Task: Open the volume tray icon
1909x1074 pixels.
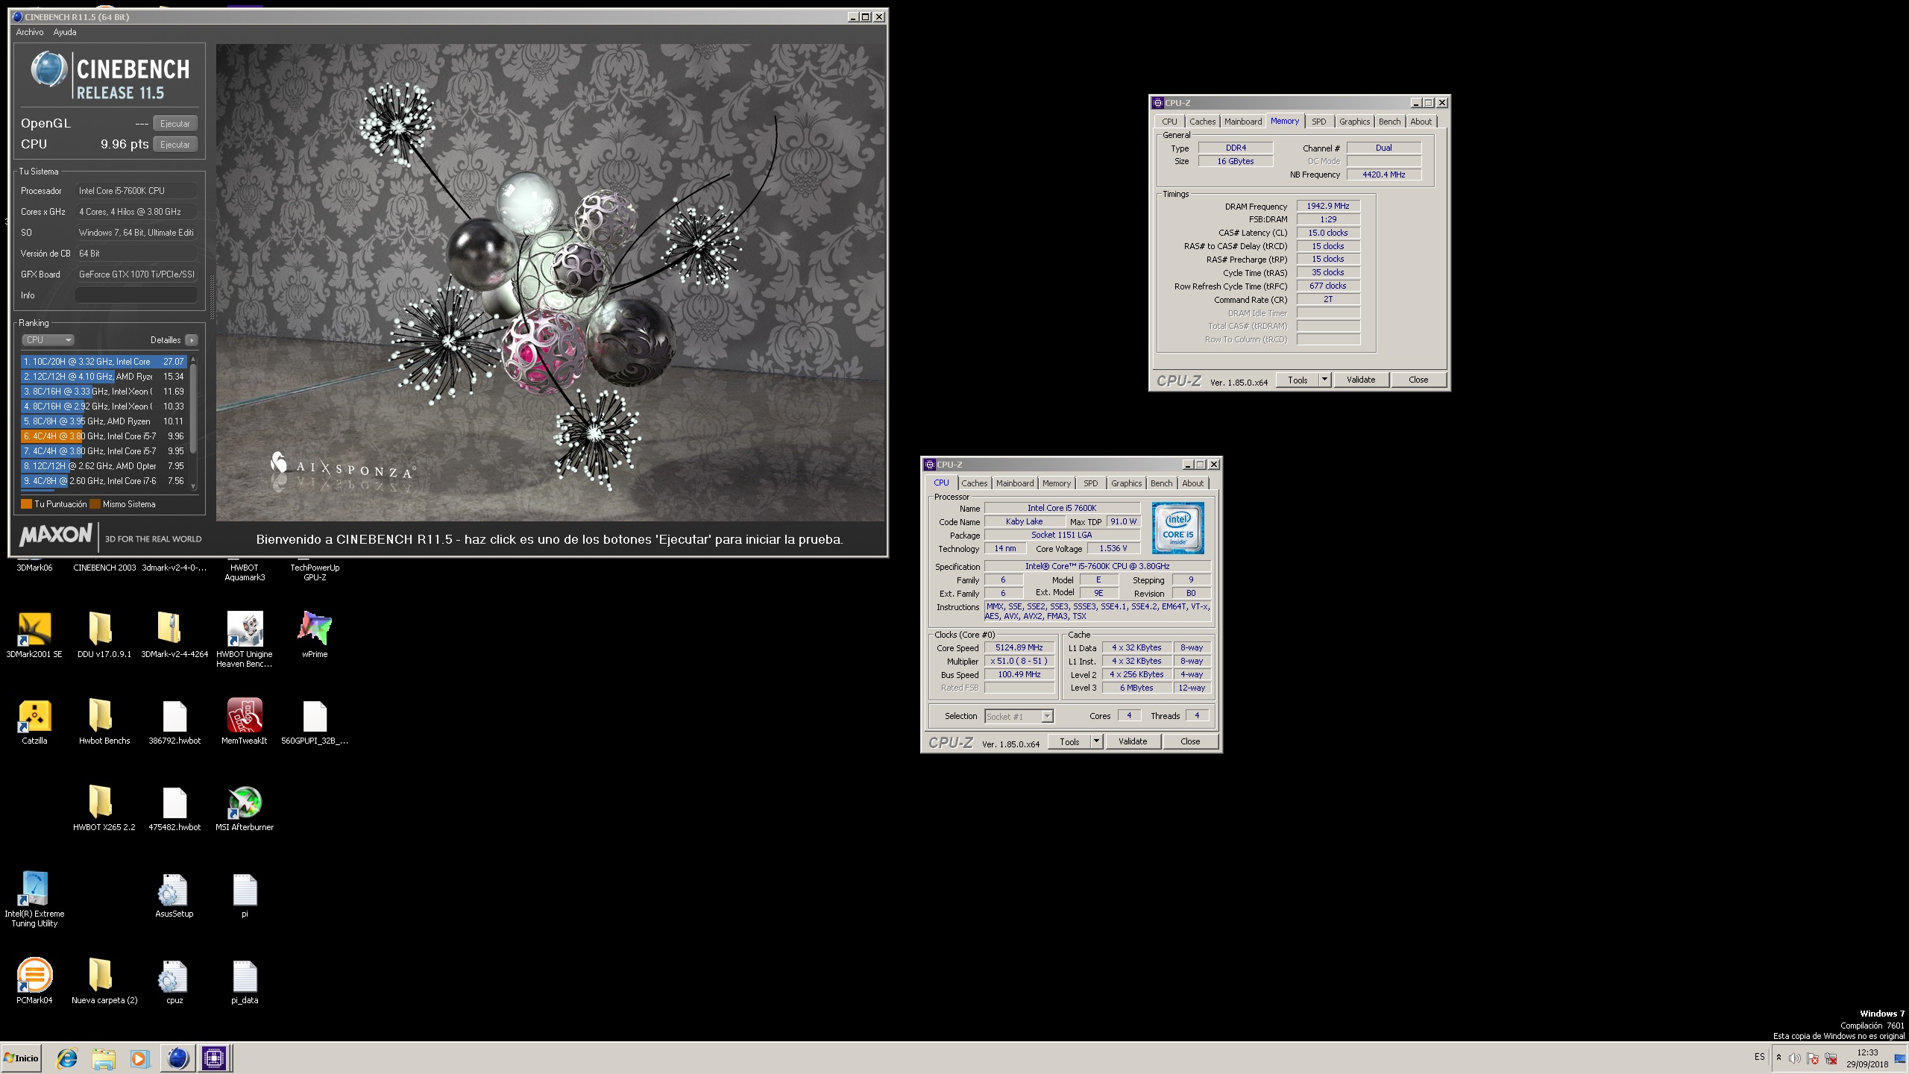Action: click(1795, 1058)
